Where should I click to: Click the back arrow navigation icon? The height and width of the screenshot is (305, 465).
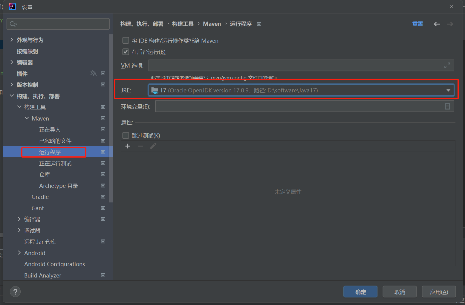pos(437,24)
